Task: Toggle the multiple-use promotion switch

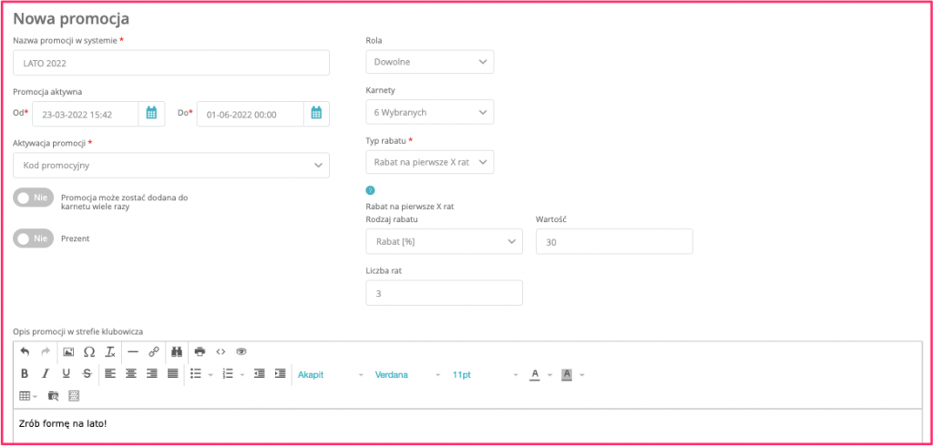Action: point(34,199)
